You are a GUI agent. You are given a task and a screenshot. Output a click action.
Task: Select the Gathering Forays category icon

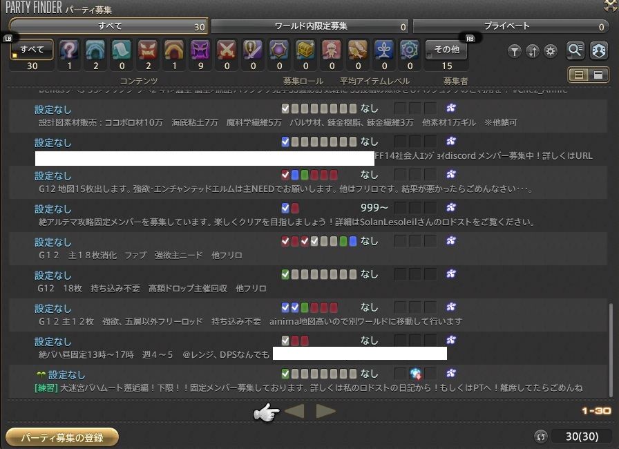click(x=358, y=50)
